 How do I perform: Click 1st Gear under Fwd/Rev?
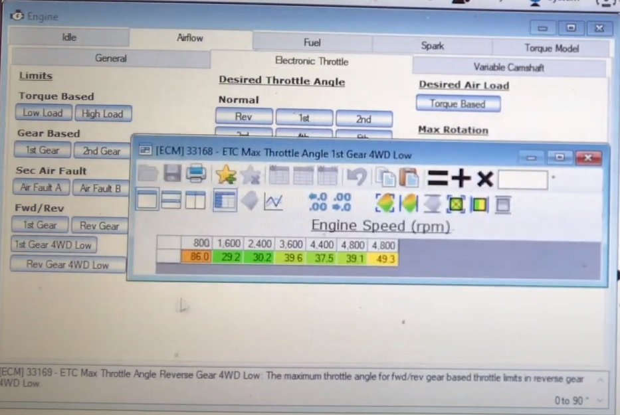(x=40, y=225)
